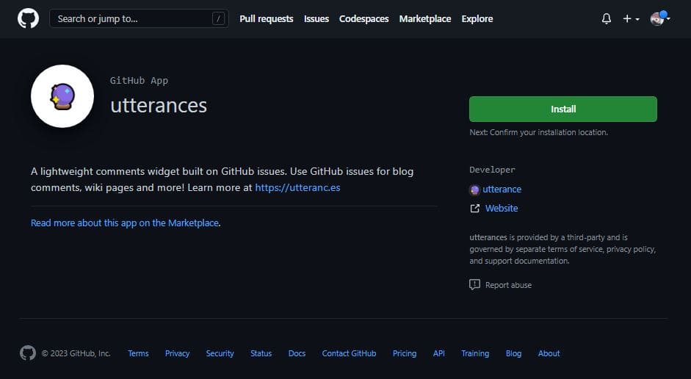Install the utterances app

[563, 109]
